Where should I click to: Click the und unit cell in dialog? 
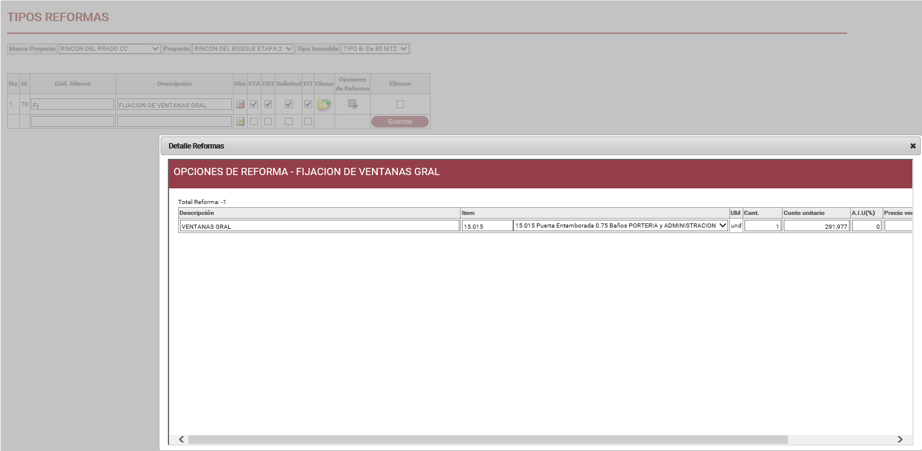coord(736,225)
